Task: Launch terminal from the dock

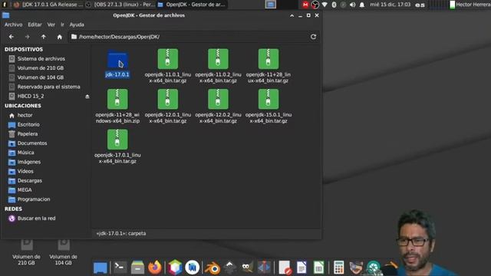Action: (120, 267)
